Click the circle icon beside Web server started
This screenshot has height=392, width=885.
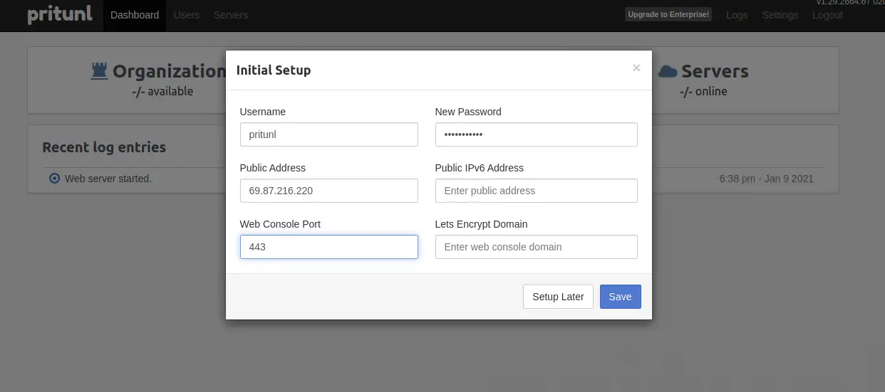point(54,179)
